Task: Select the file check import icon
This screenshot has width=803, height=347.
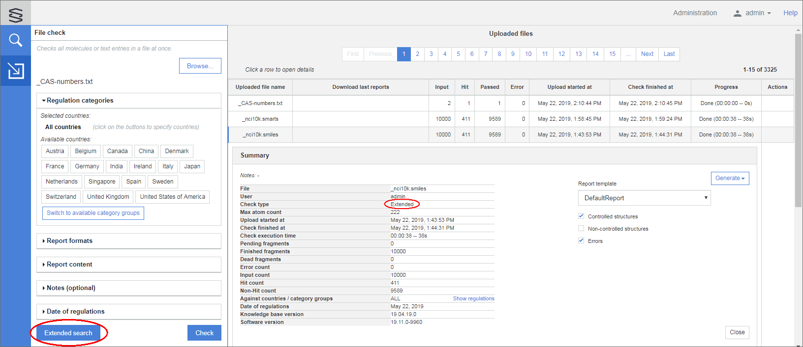Action: [x=16, y=71]
